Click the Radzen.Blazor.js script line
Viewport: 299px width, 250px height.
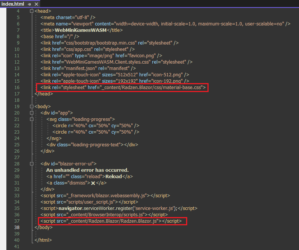pos(111,221)
